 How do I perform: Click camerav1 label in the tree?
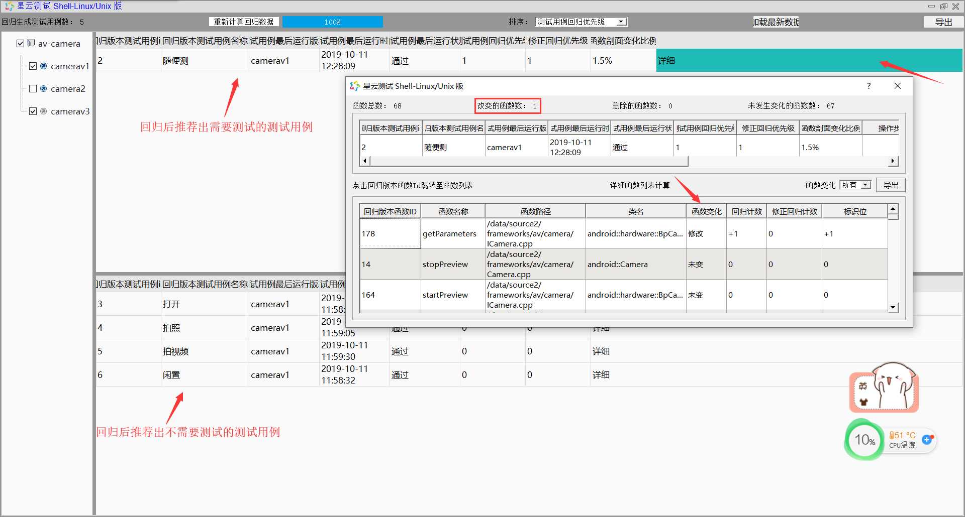(70, 66)
